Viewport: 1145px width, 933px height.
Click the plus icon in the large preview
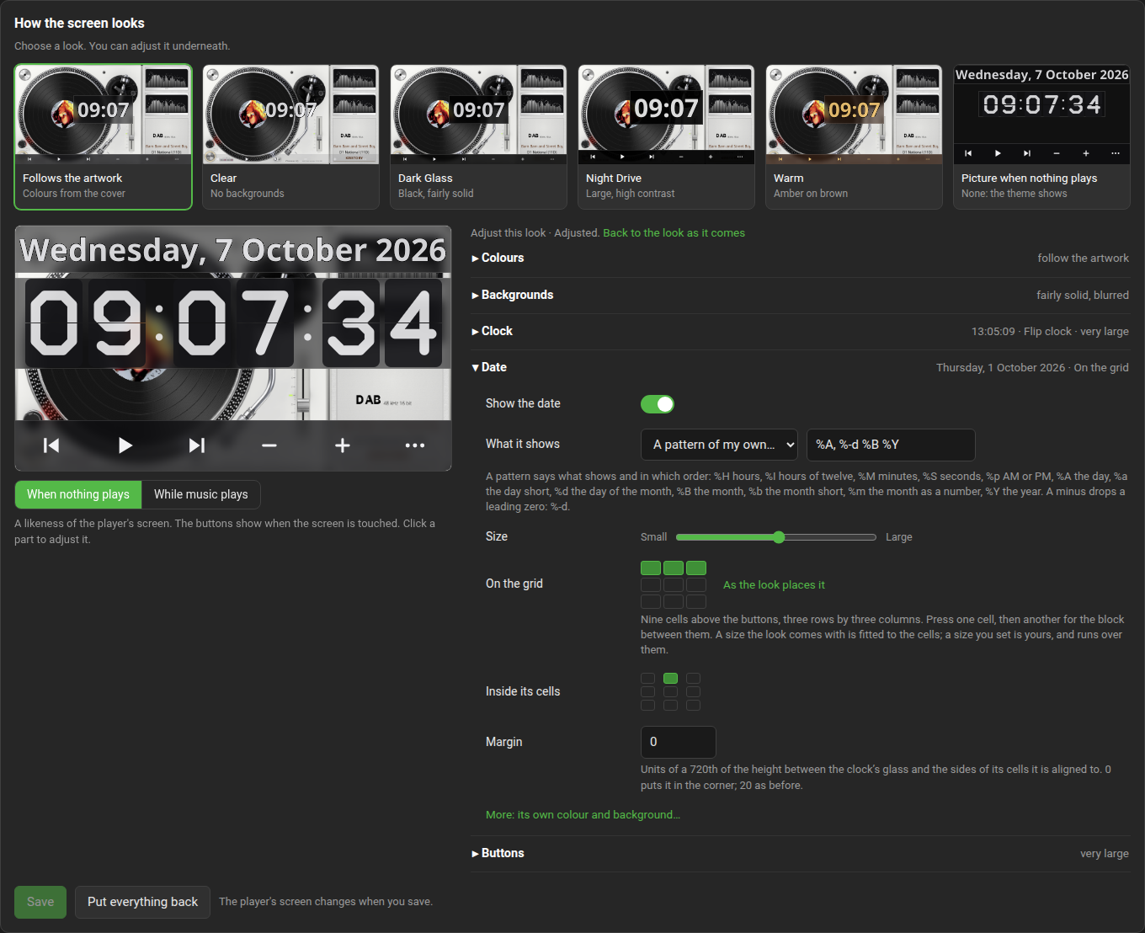point(343,445)
